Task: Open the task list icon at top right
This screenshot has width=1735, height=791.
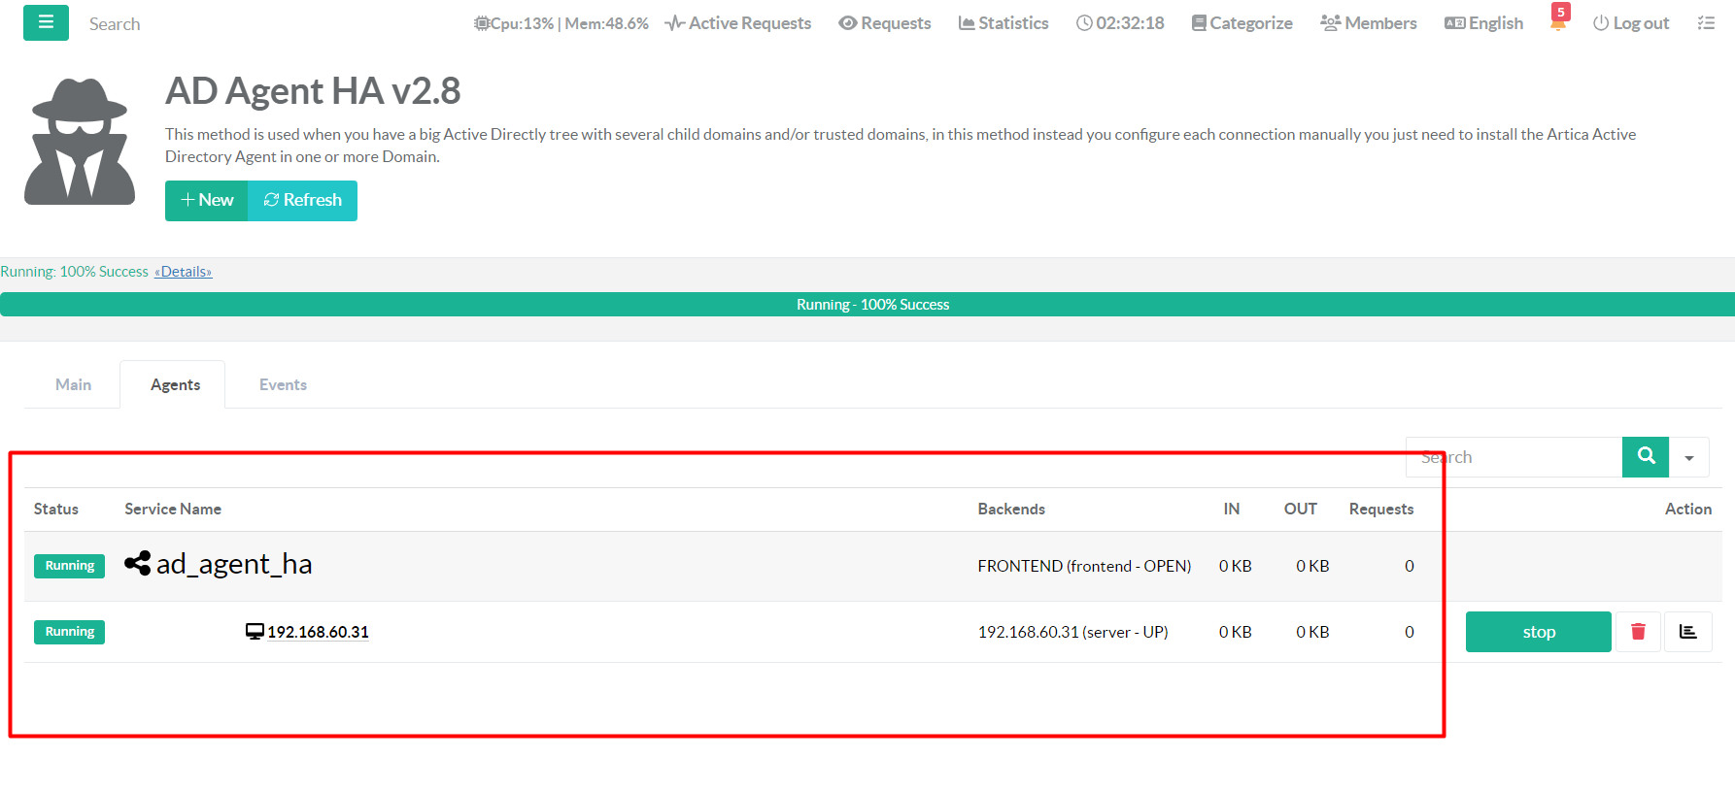Action: [x=1706, y=23]
